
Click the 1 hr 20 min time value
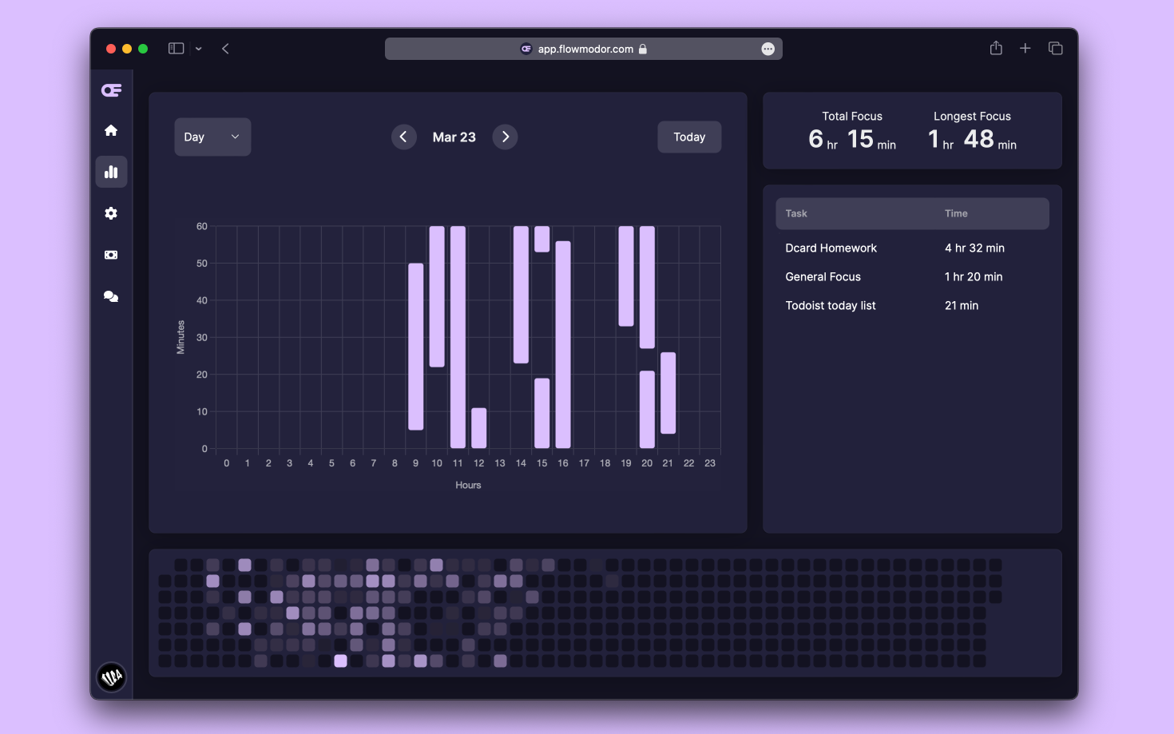coord(974,276)
